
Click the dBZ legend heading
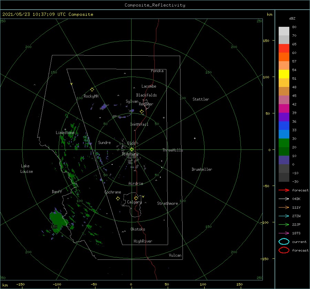click(292, 18)
